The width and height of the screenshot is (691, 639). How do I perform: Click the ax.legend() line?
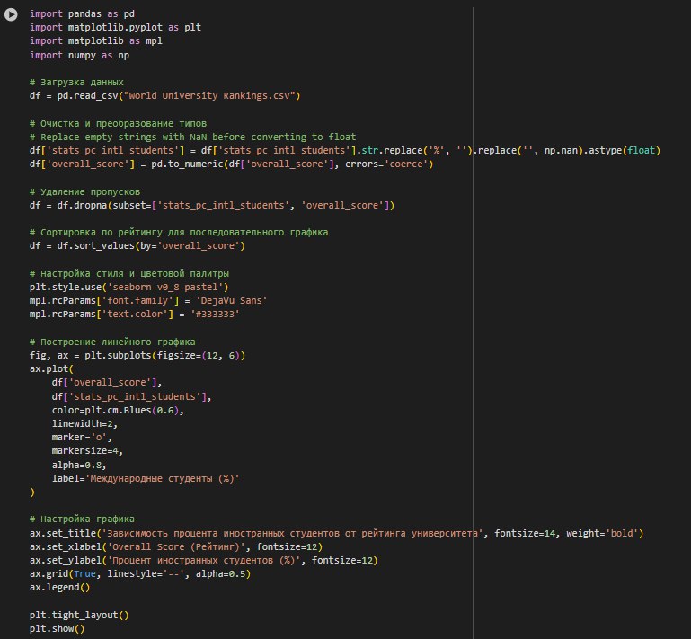coord(60,588)
